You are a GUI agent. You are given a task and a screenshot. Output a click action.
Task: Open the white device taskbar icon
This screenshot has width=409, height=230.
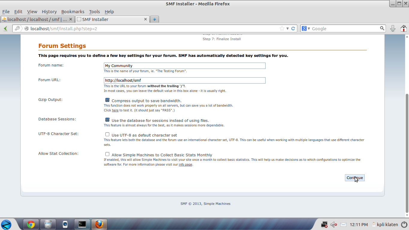pyautogui.click(x=65, y=224)
